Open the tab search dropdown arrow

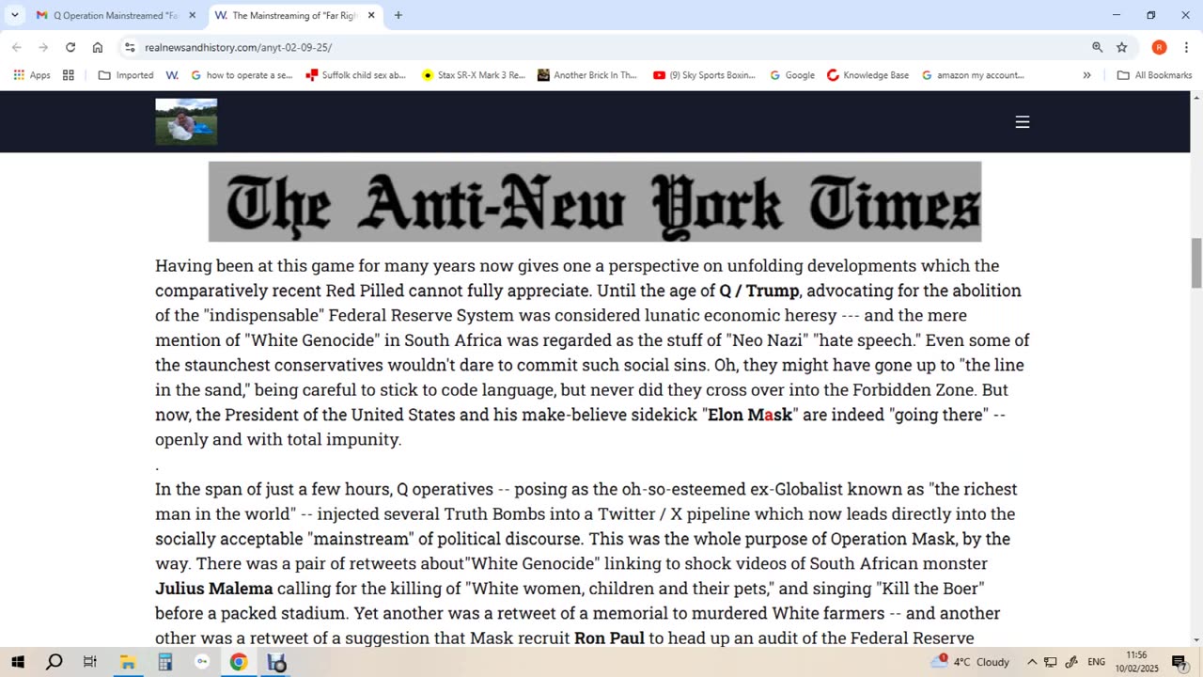[15, 15]
